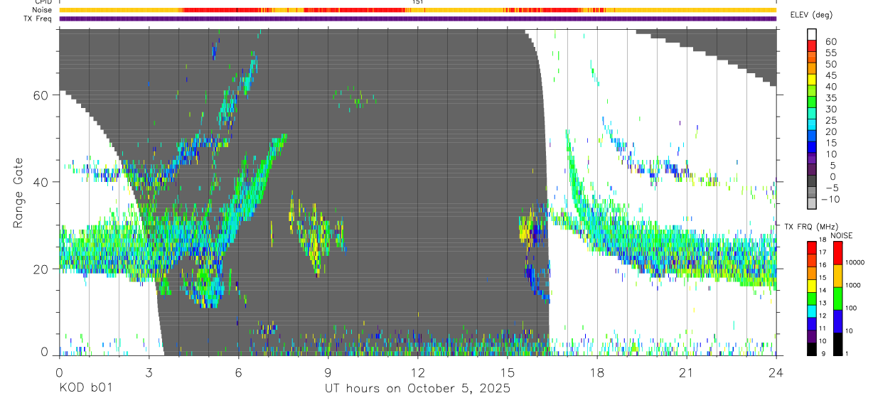The image size is (873, 403).
Task: Click the purple TX Freq strip above the plot
Action: [417, 18]
